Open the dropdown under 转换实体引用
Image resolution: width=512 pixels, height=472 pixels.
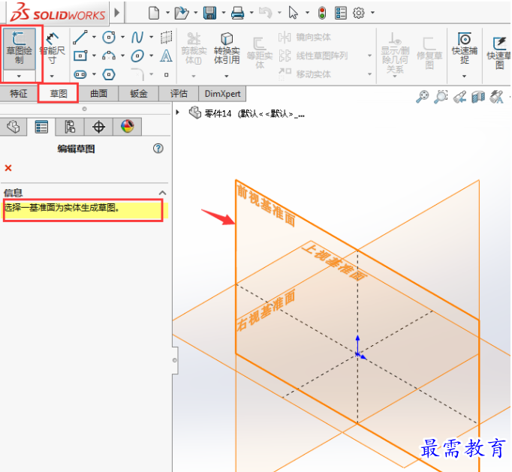(226, 76)
